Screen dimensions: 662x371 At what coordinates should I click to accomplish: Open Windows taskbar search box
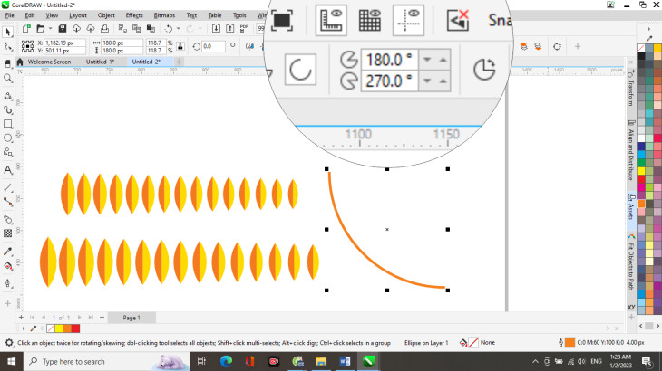107,361
